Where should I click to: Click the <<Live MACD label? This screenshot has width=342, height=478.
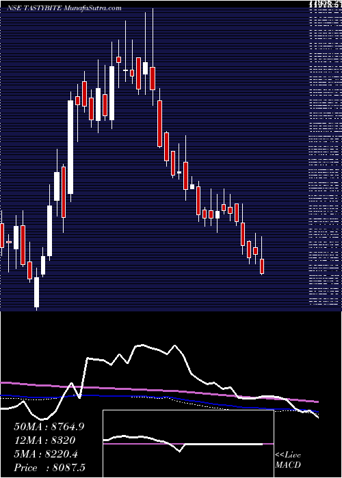[288, 460]
